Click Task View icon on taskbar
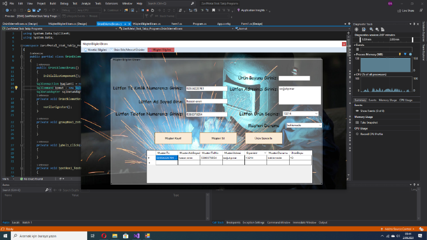The width and height of the screenshot is (427, 240). coord(93,236)
